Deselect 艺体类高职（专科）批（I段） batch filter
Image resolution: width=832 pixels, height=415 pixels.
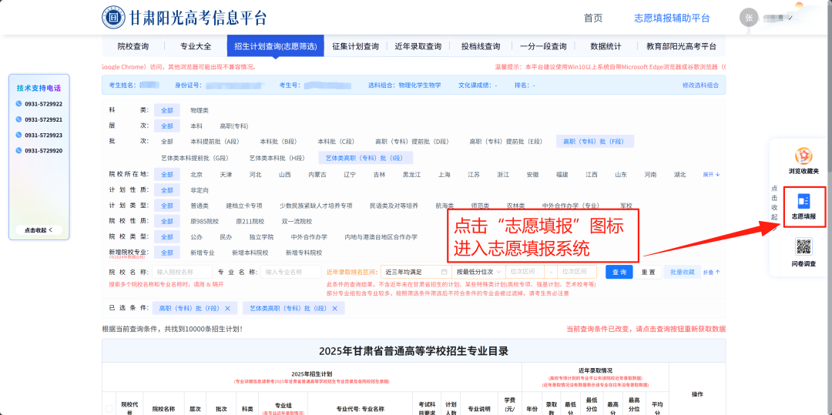(366, 157)
